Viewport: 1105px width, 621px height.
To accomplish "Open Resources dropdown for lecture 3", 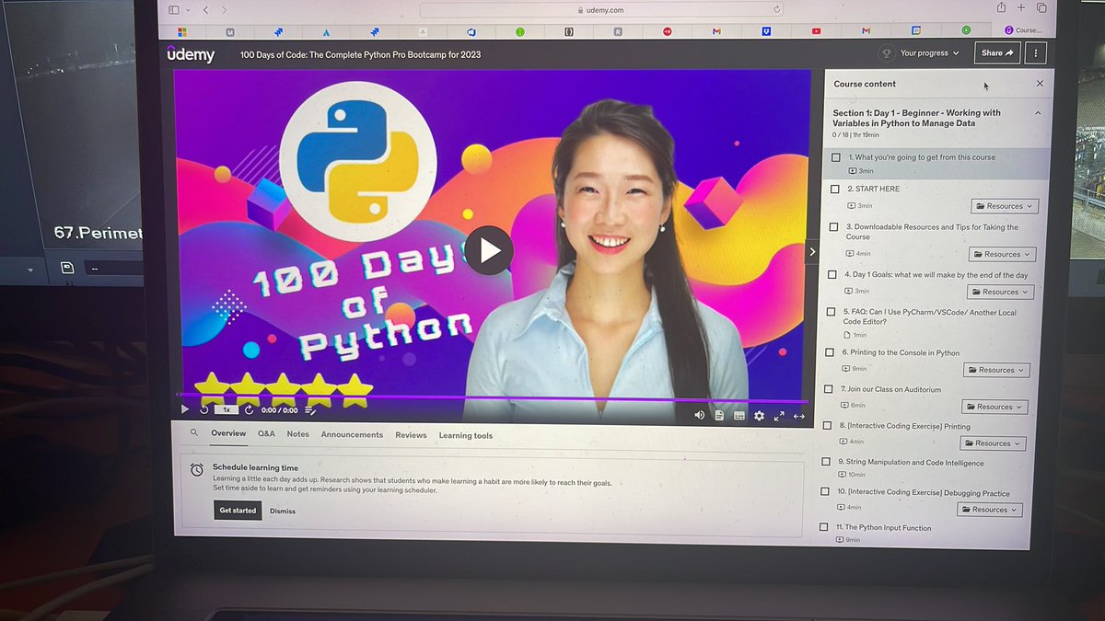I will pyautogui.click(x=1003, y=254).
